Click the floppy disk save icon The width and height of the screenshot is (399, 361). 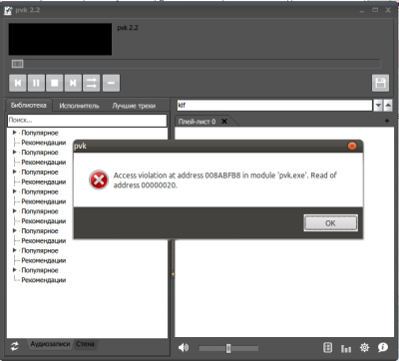coord(380,83)
